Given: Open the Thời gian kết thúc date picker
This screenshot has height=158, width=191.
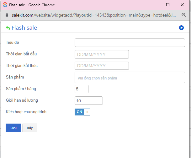Looking at the screenshot, I should (x=102, y=66).
